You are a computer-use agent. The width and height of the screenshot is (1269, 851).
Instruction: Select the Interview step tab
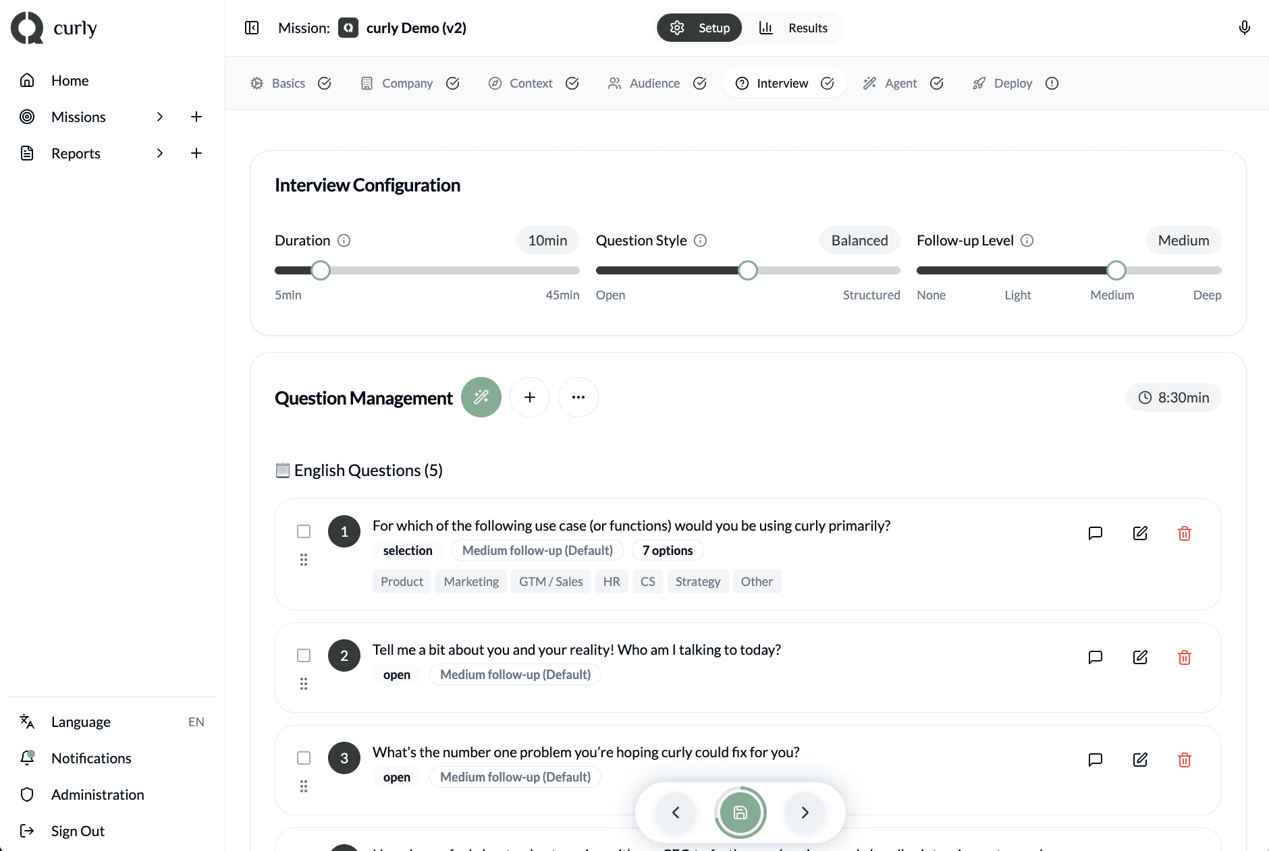(784, 83)
